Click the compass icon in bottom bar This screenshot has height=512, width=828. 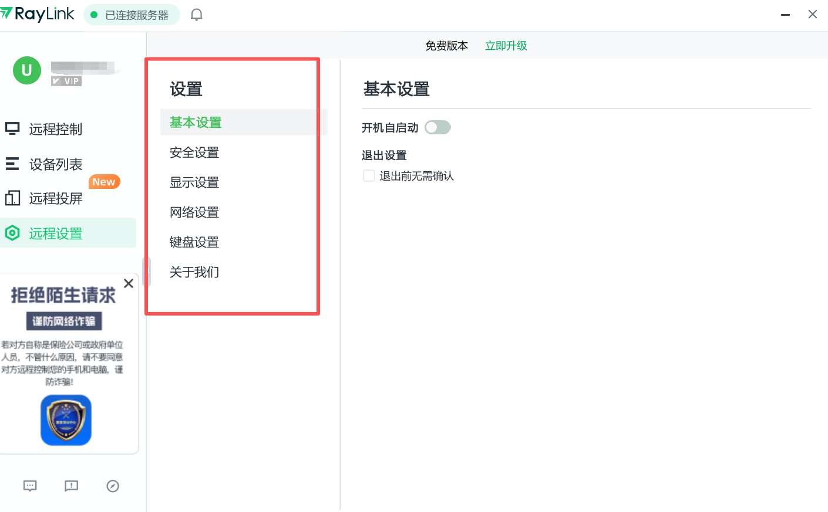pos(113,486)
